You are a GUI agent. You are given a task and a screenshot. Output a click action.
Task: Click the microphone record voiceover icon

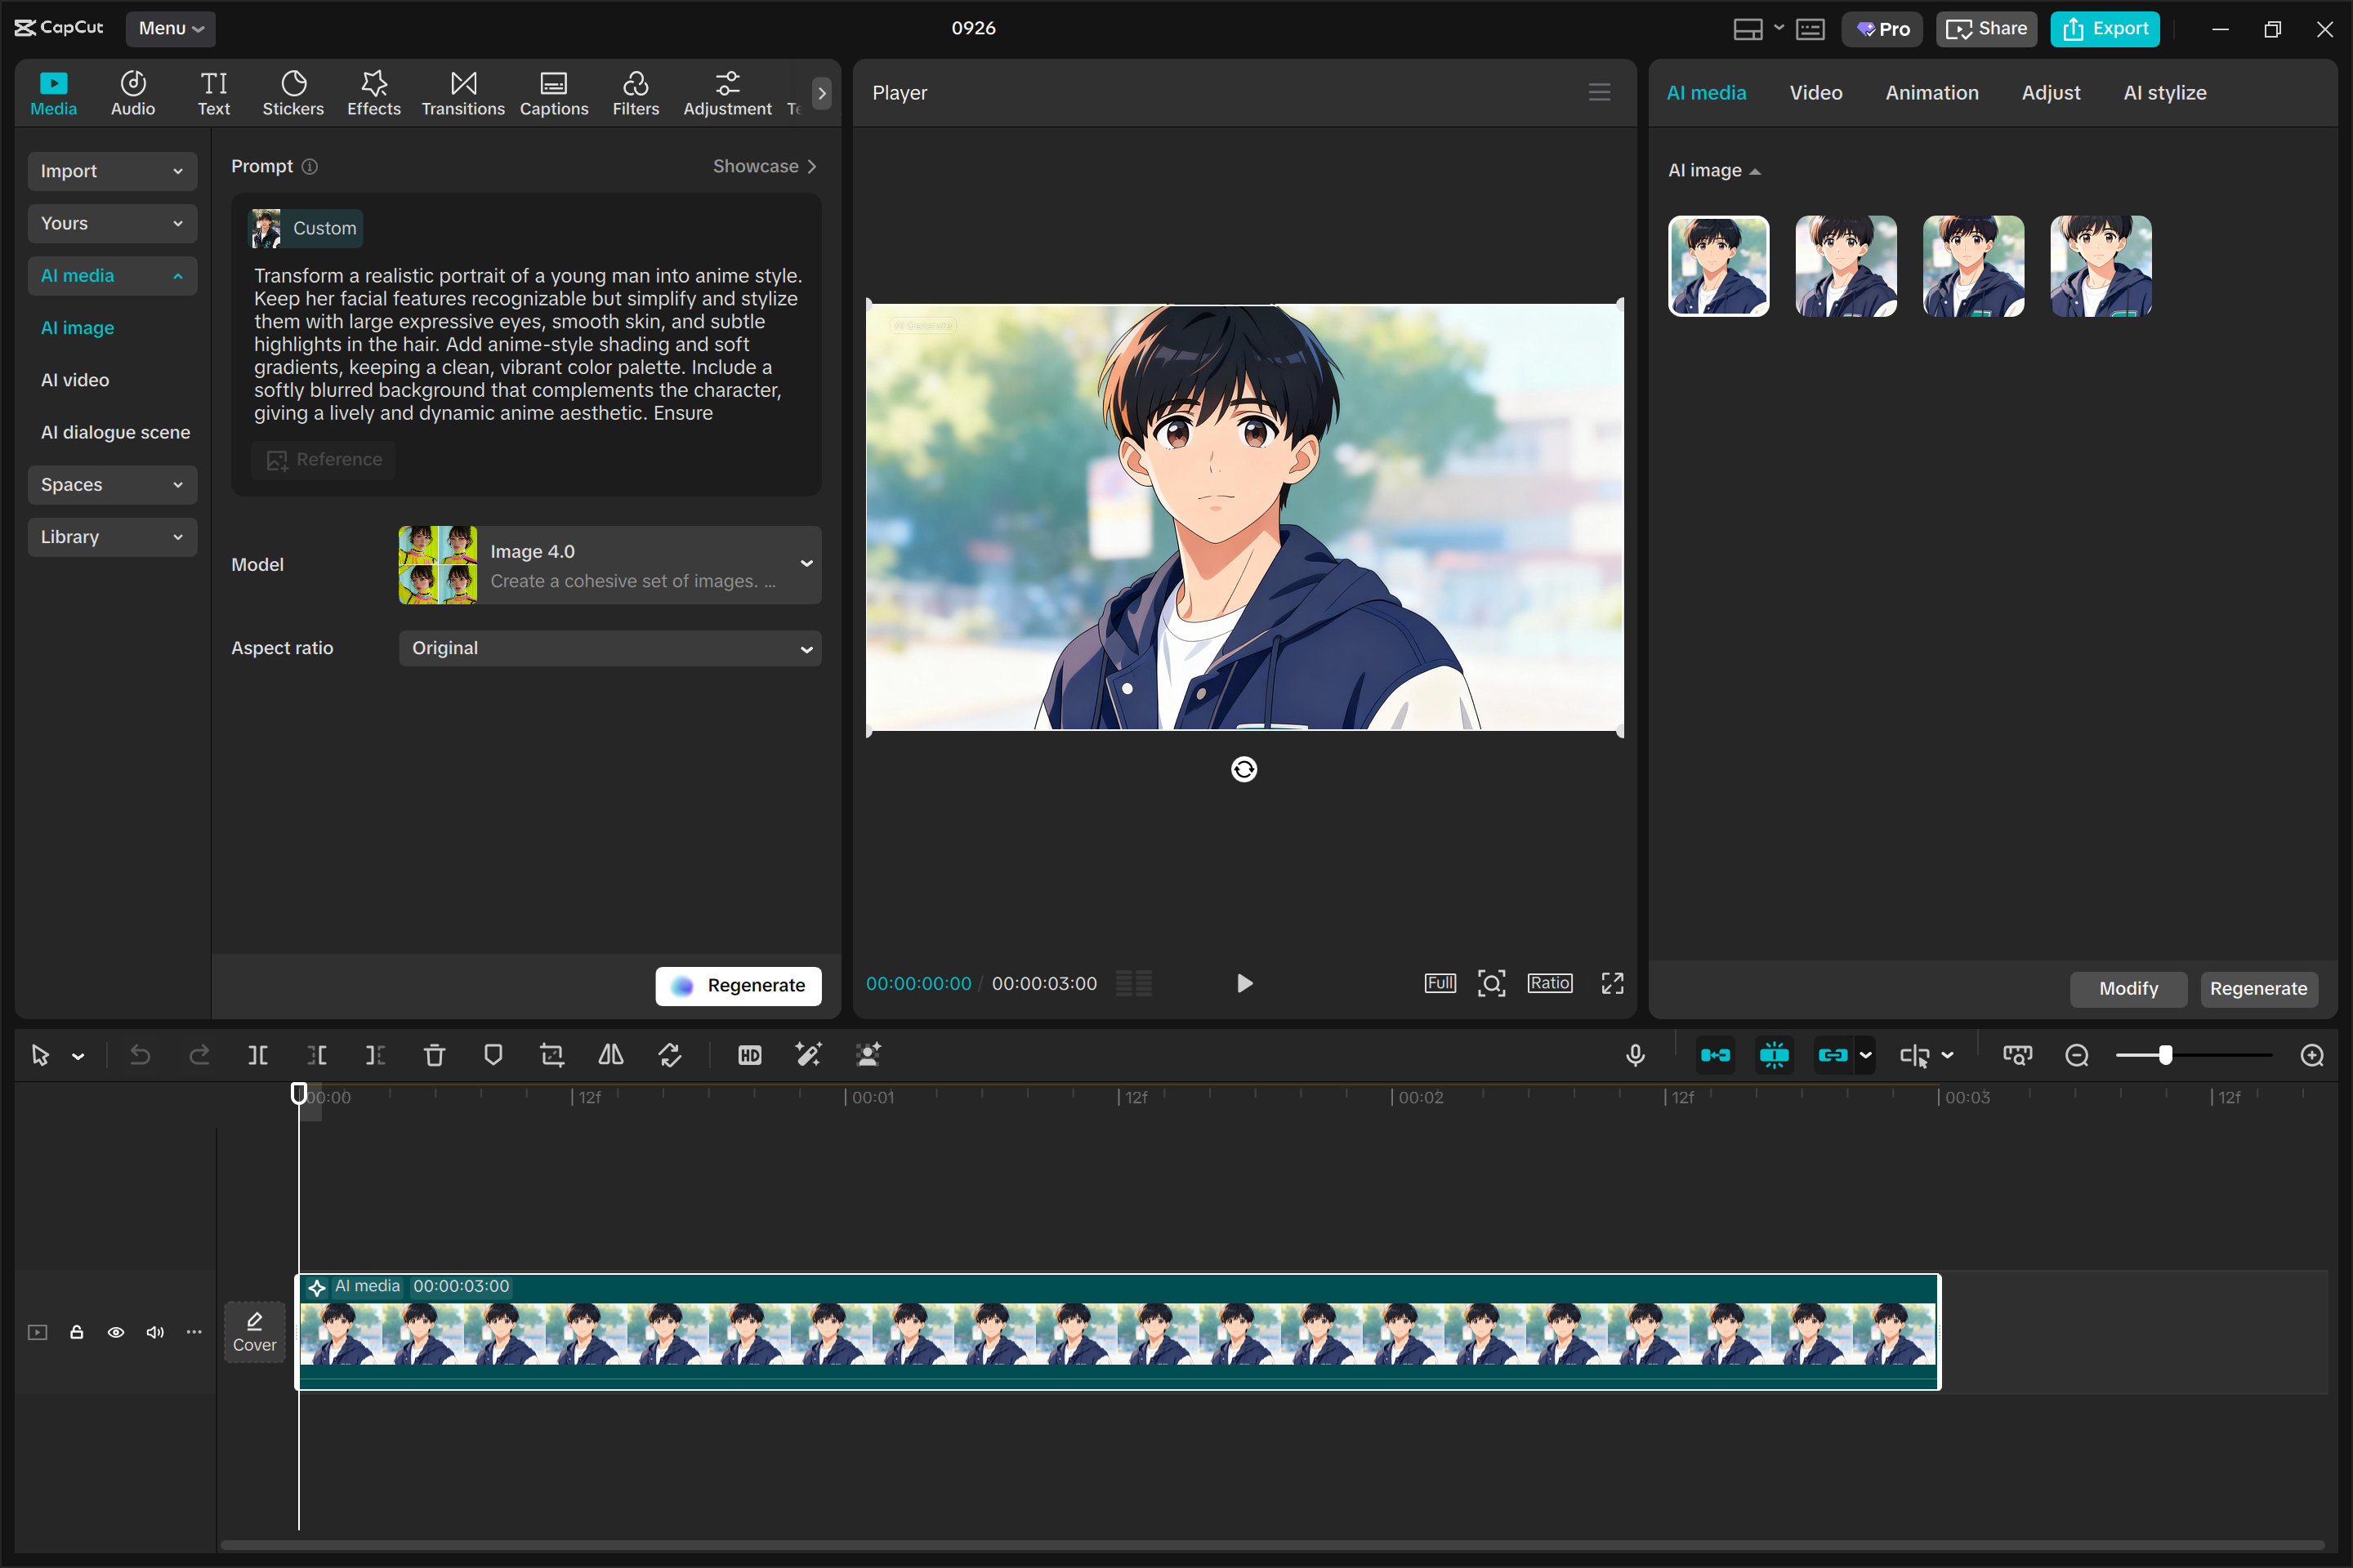(1635, 1055)
